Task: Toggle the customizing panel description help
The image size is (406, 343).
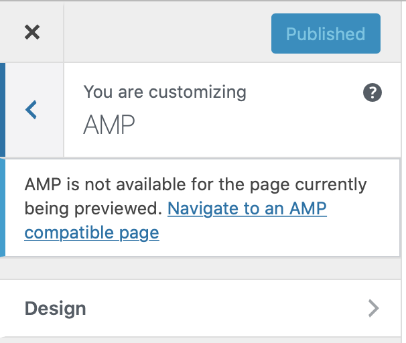Action: tap(373, 92)
